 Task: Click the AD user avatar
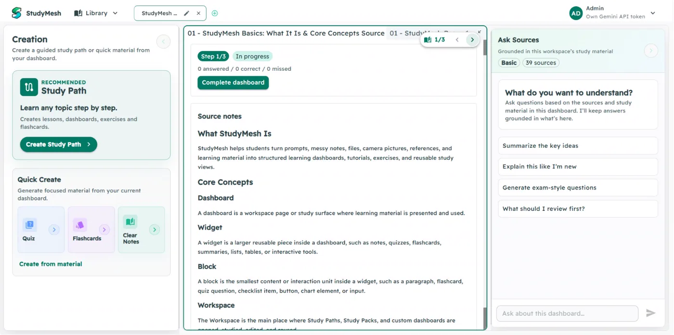[x=576, y=13]
